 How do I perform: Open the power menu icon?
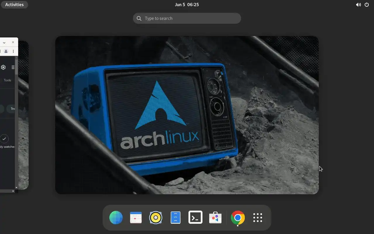coord(367,5)
